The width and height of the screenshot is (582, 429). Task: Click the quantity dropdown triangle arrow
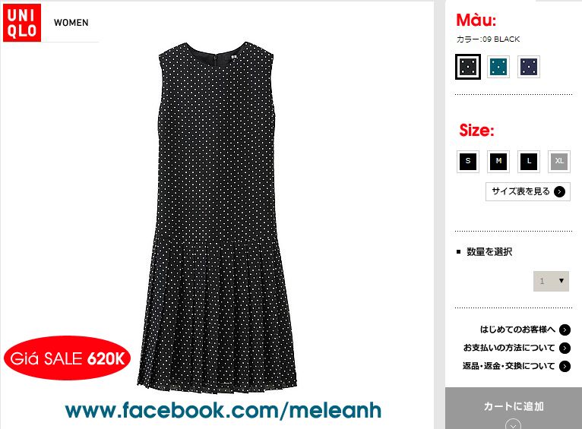click(561, 281)
